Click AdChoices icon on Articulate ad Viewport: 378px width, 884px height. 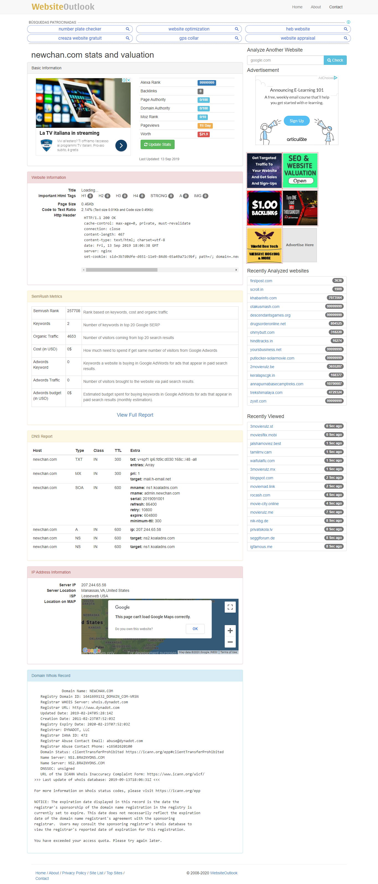tap(335, 78)
